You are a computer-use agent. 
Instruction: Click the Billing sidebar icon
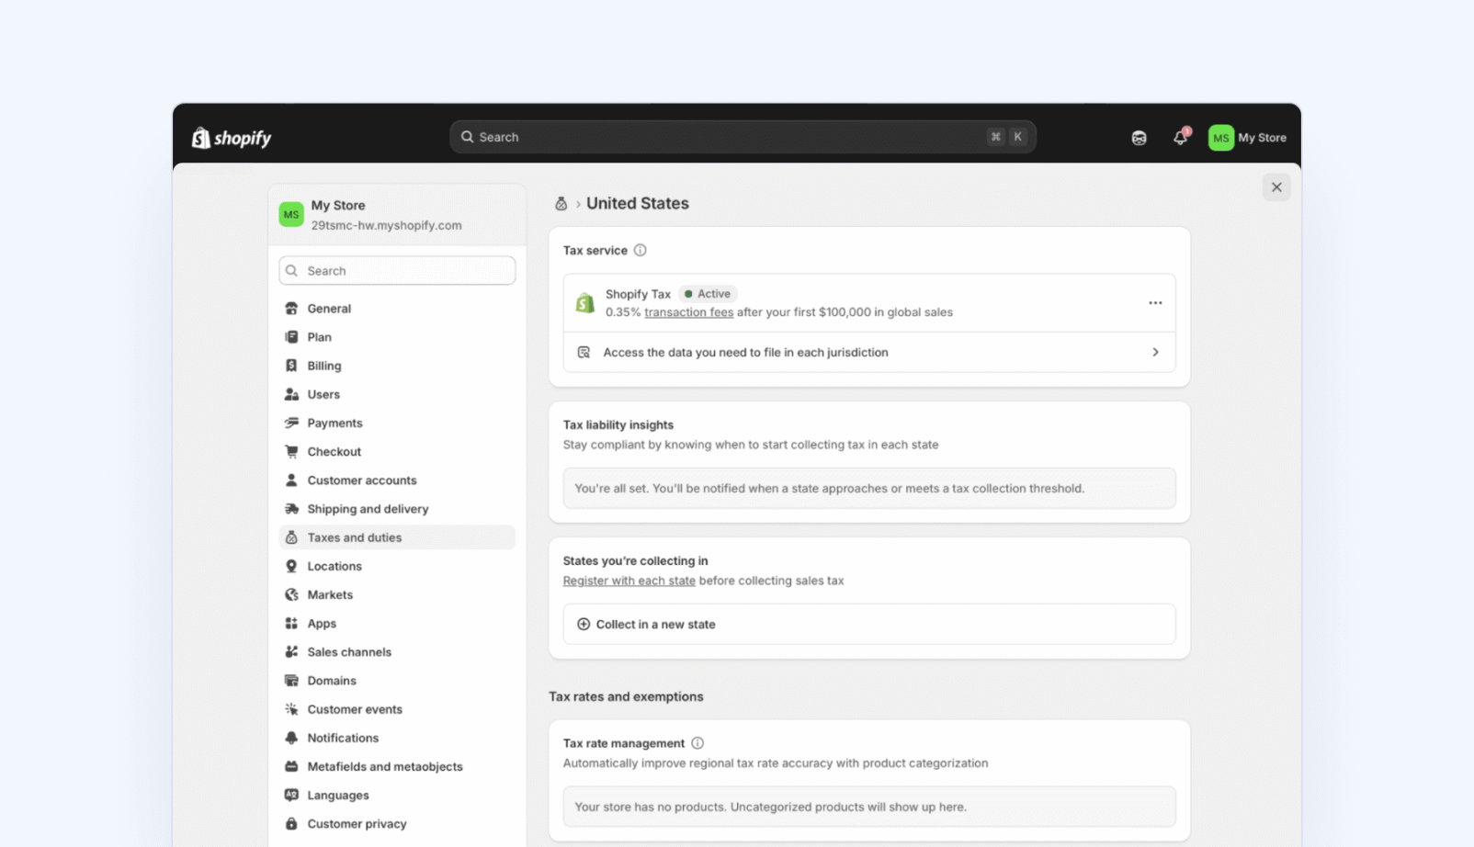291,366
